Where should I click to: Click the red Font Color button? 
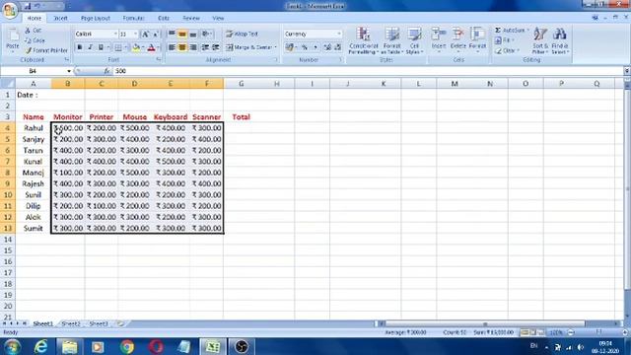(151, 48)
